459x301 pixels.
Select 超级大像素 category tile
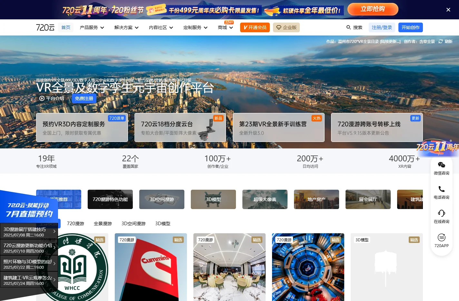point(265,199)
